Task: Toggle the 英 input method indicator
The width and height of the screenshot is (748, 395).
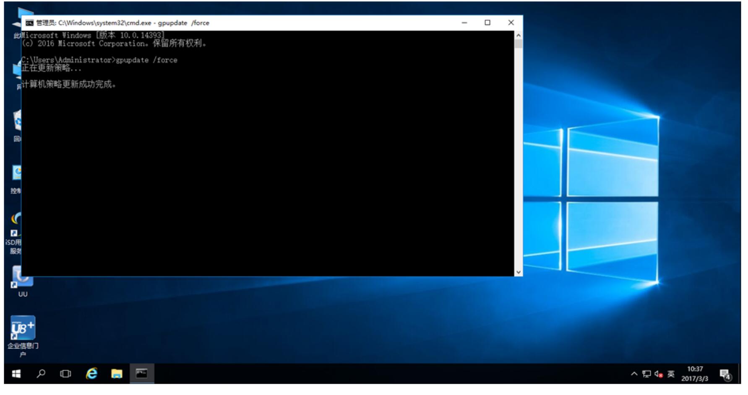Action: 671,374
